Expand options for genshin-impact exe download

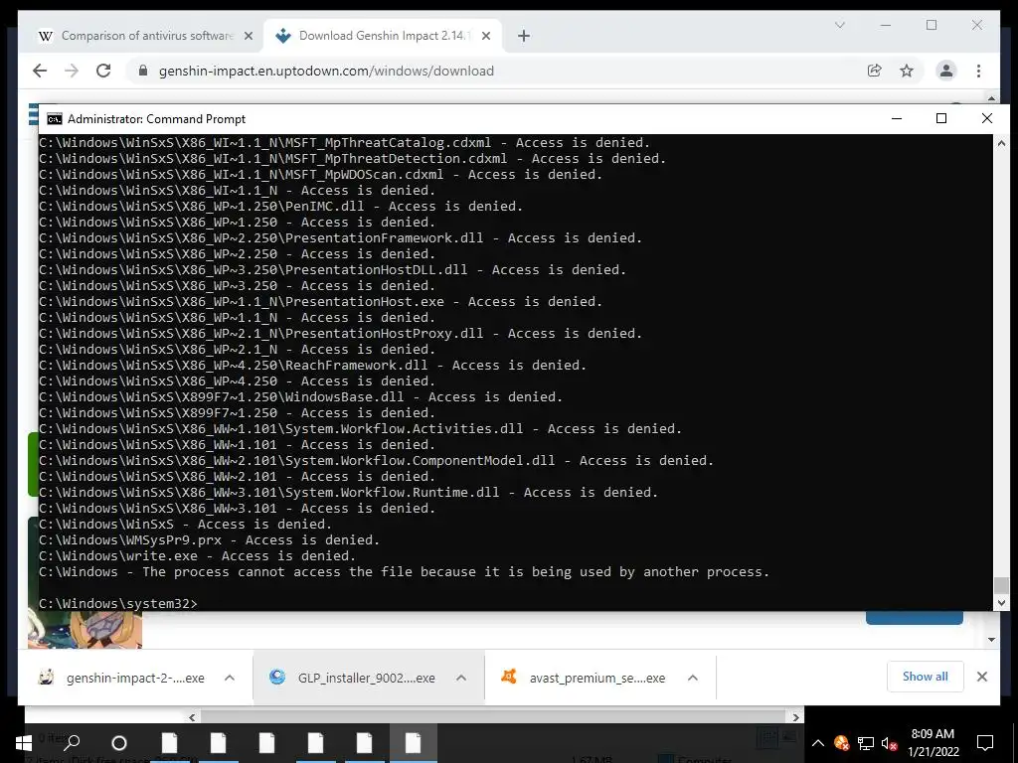[230, 678]
